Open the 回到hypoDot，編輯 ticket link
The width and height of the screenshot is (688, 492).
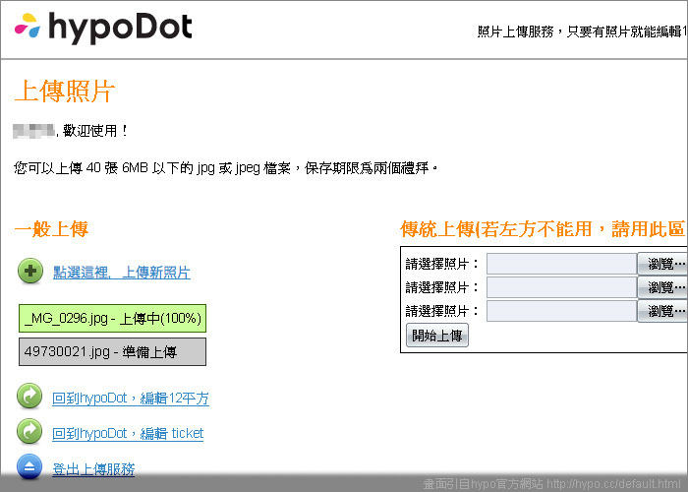point(128,434)
